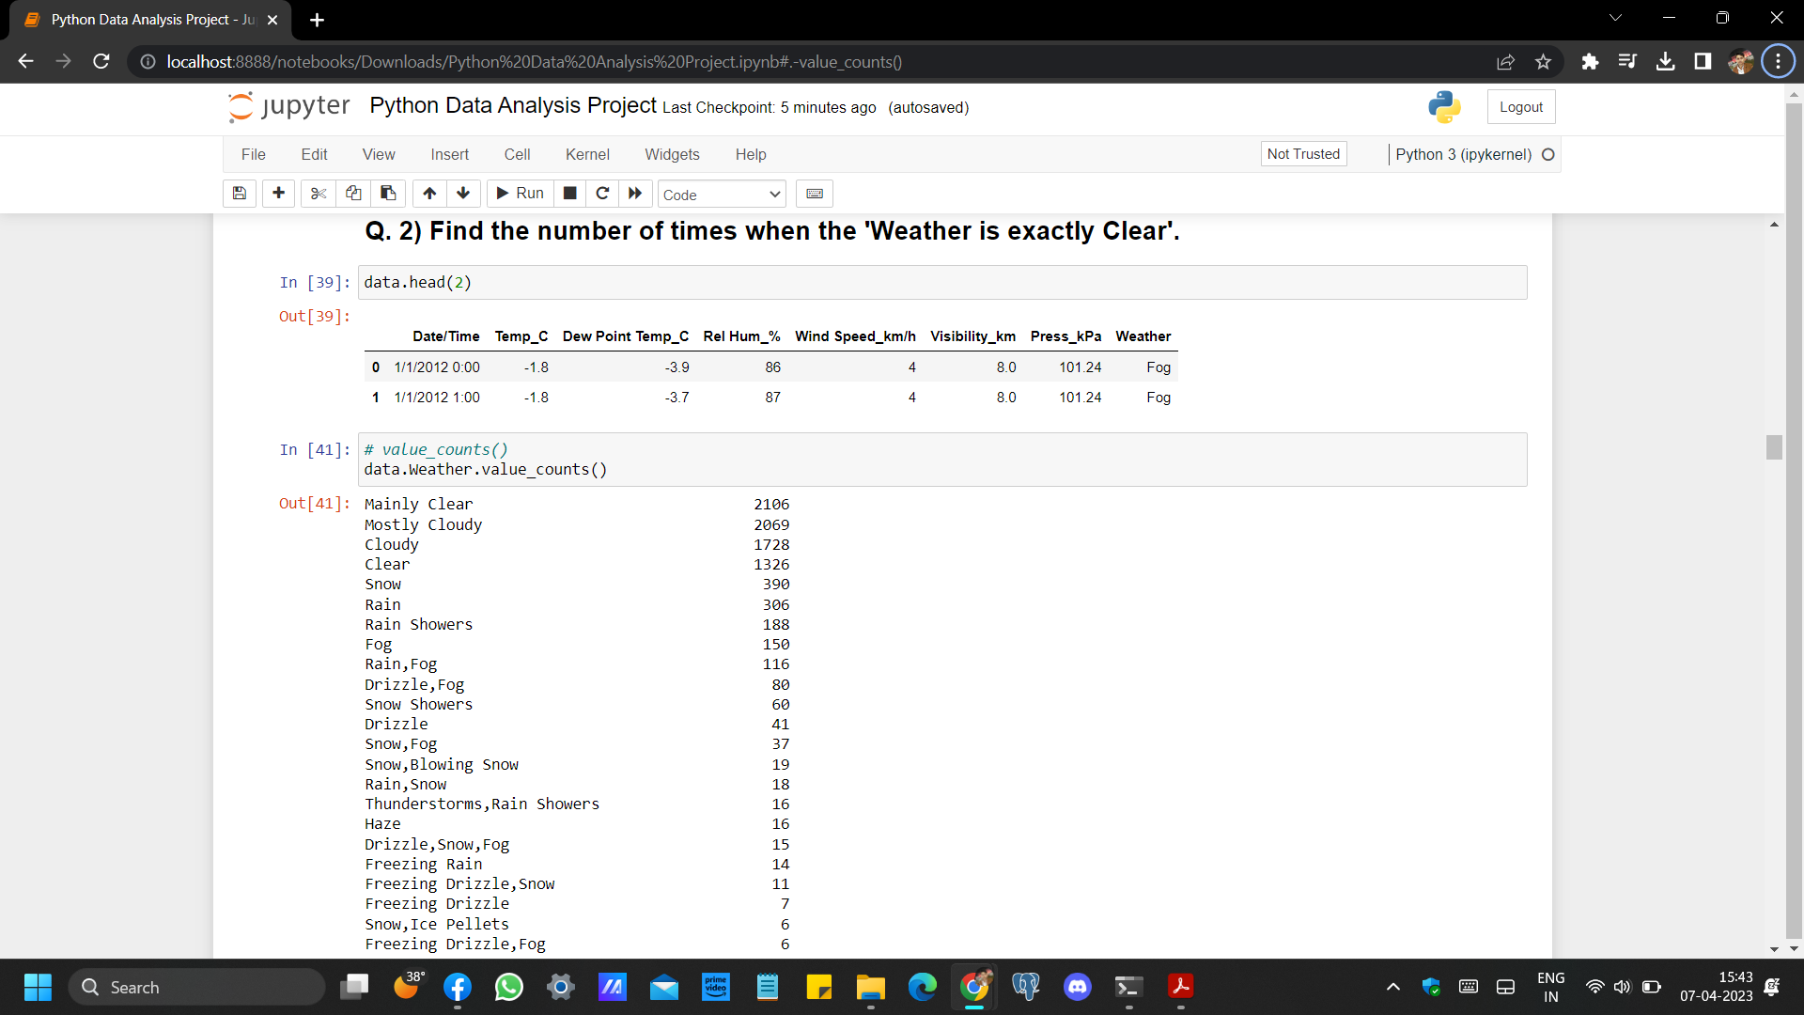1804x1015 pixels.
Task: Open the Code cell type dropdown
Action: click(x=721, y=195)
